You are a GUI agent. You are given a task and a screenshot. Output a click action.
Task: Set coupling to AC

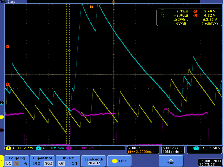(17, 163)
